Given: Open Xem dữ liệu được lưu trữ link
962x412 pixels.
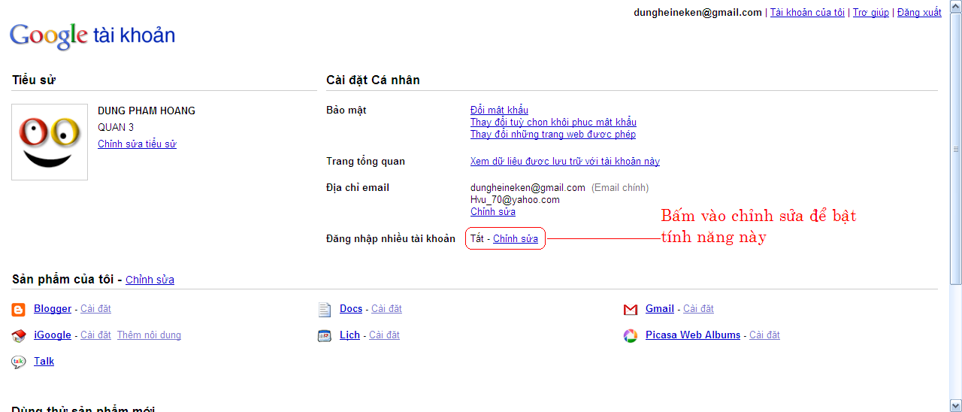Looking at the screenshot, I should [565, 161].
